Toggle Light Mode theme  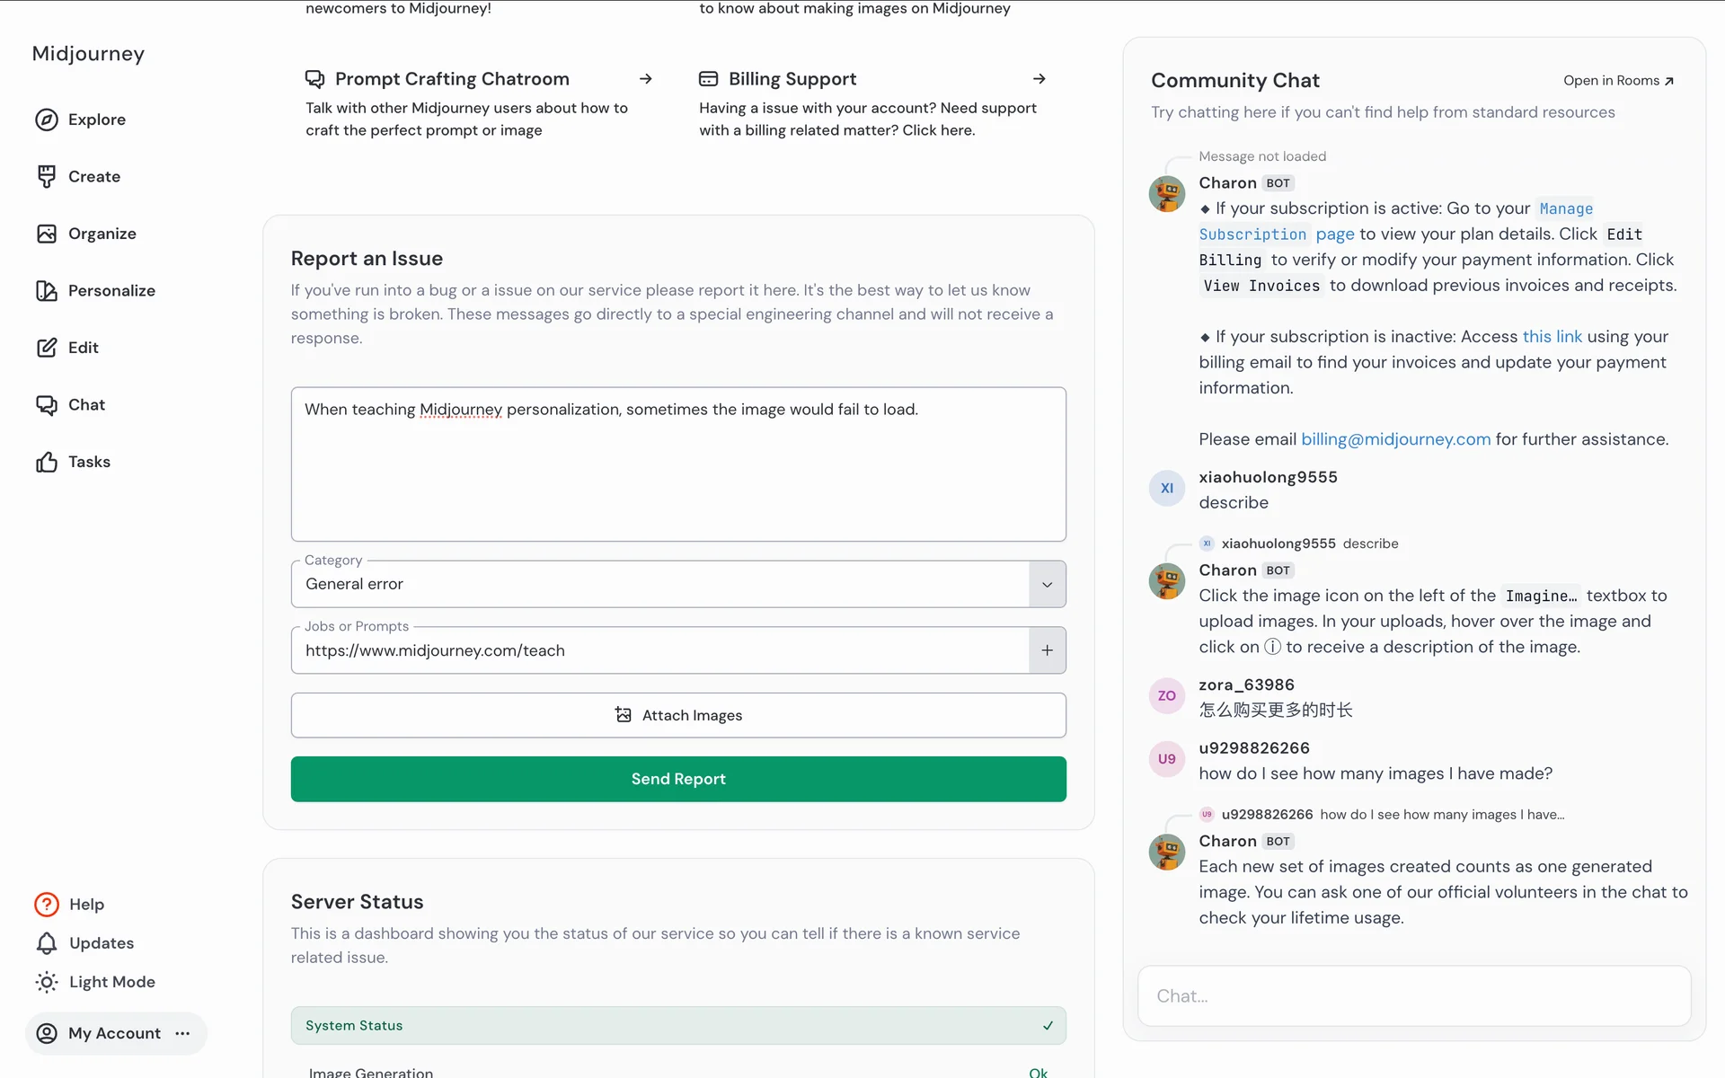click(94, 982)
